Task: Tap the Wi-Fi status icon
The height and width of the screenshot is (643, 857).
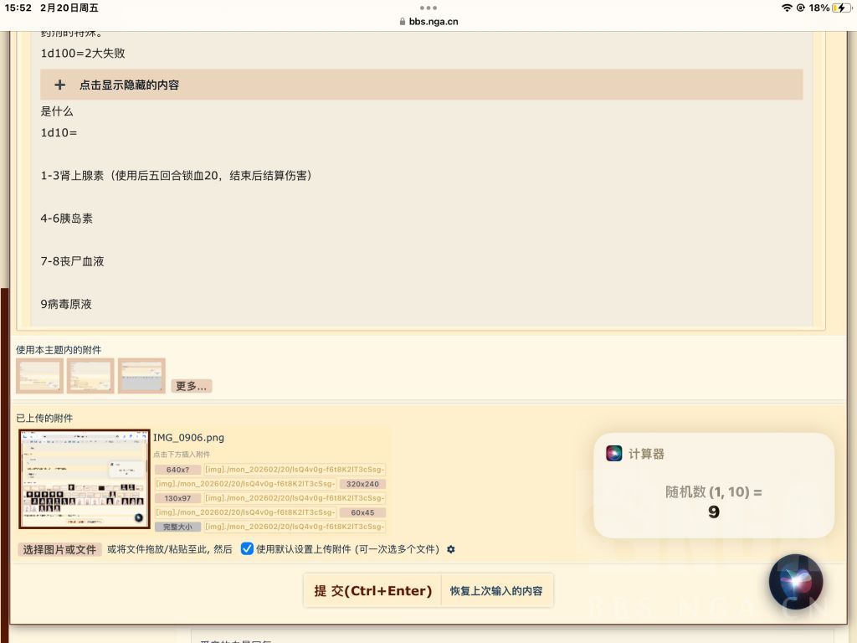Action: click(787, 8)
